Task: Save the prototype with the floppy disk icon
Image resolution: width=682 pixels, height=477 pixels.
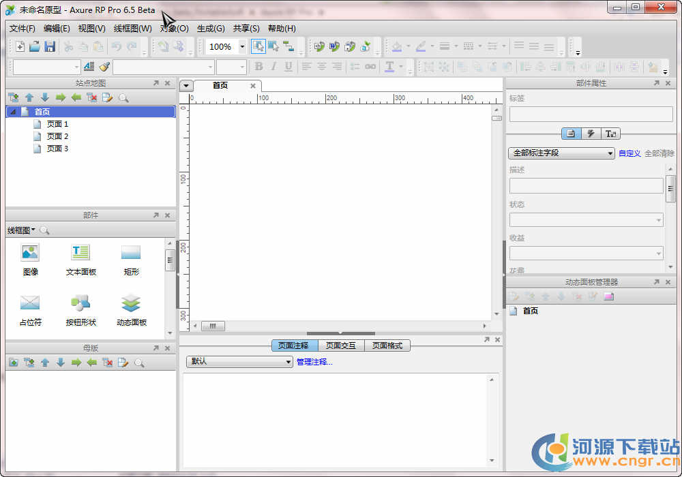Action: (50, 46)
